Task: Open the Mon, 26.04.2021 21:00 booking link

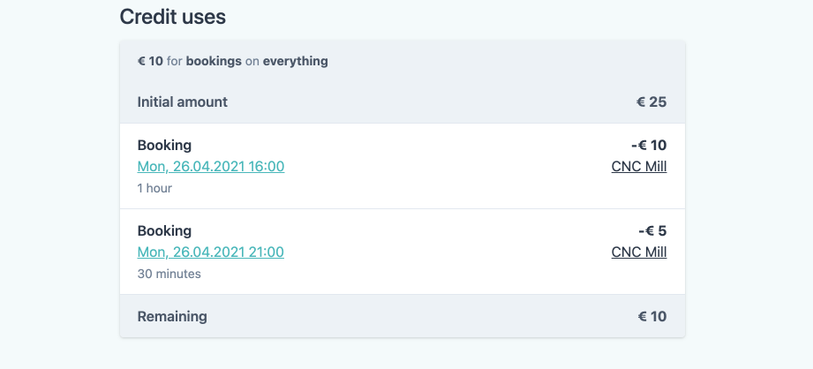Action: (x=210, y=252)
